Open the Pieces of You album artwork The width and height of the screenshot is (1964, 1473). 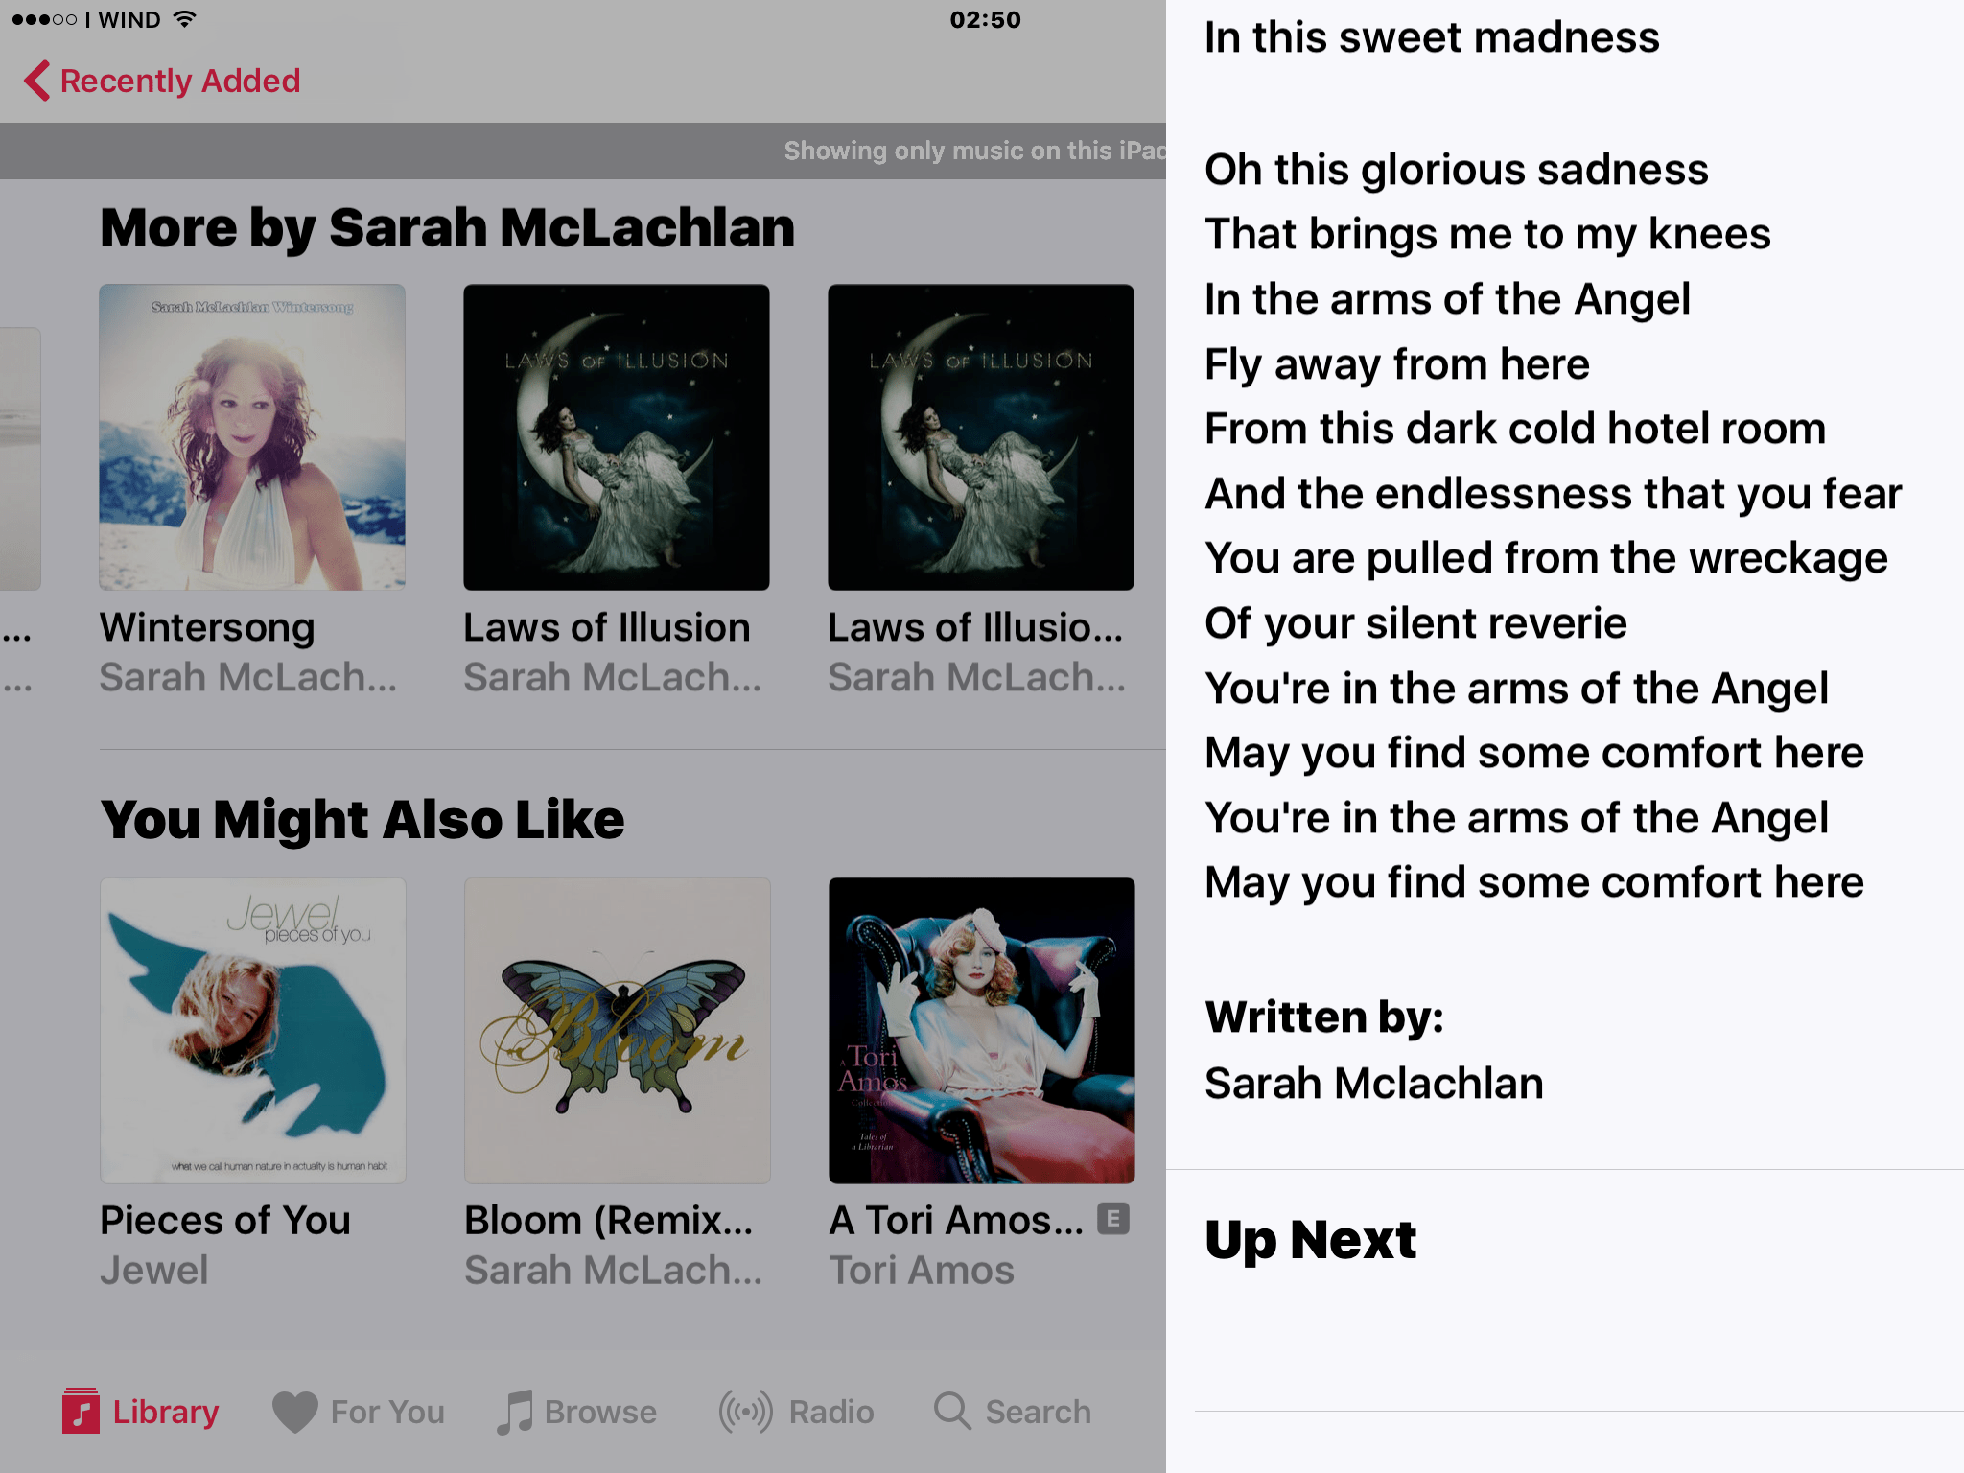[x=253, y=1031]
